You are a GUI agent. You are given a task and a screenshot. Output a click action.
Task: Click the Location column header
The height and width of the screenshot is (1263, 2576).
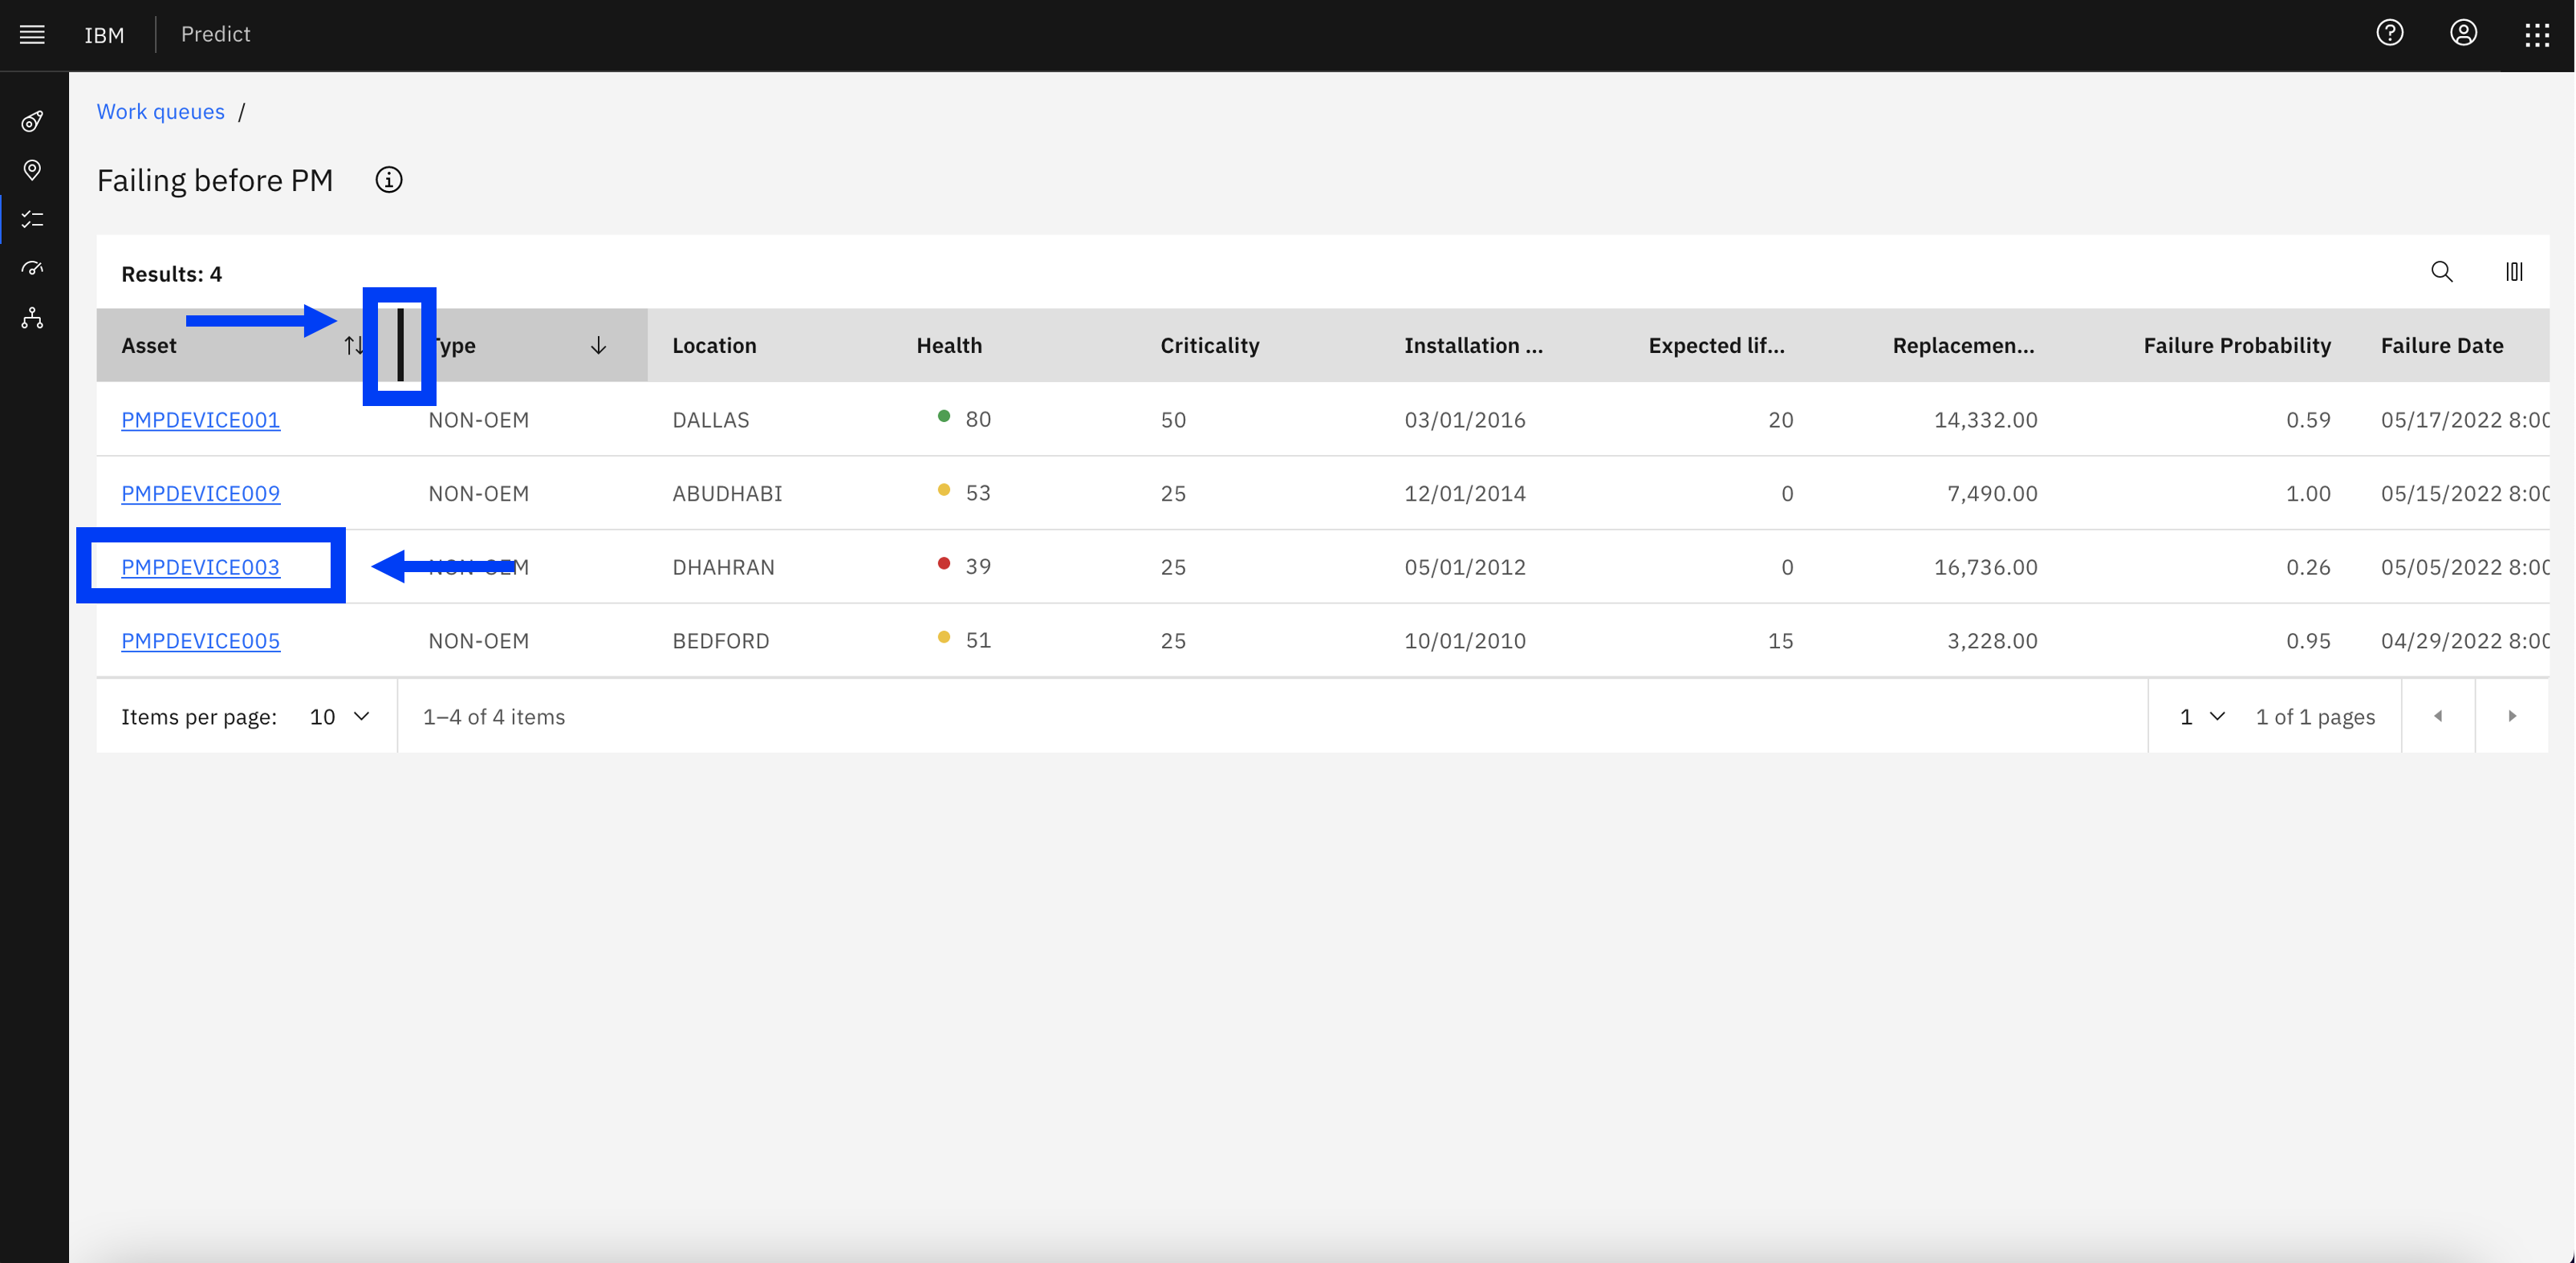pyautogui.click(x=714, y=346)
